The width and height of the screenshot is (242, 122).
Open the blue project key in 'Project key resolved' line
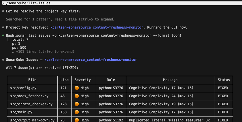97,27
